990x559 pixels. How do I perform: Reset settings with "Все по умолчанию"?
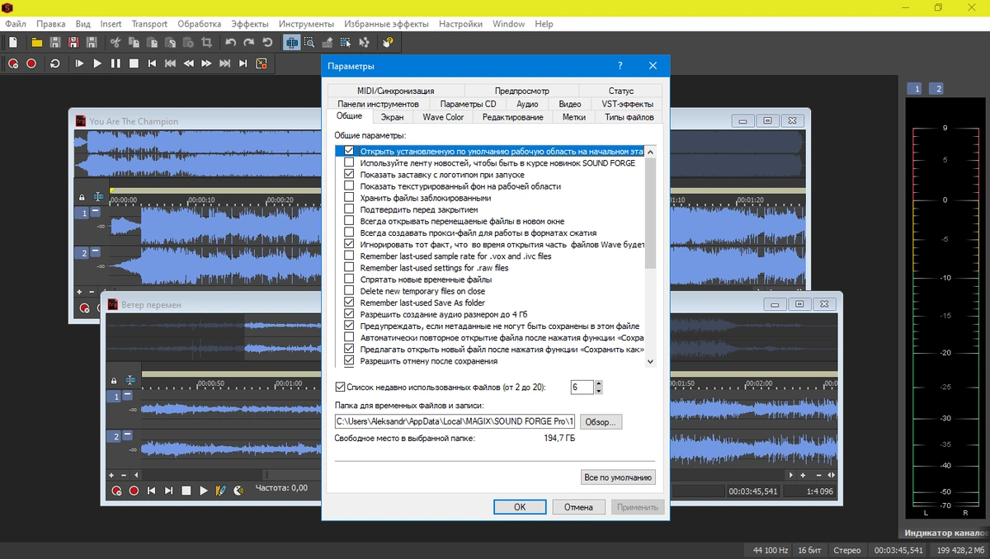click(618, 477)
